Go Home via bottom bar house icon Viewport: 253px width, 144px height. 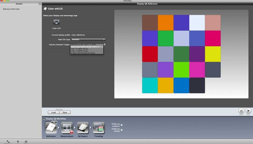[26, 142]
